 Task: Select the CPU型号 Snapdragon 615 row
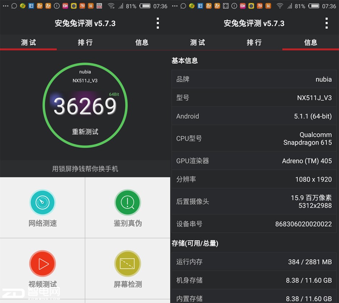coord(254,138)
